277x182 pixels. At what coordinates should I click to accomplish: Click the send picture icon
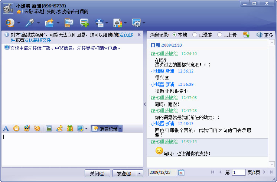[x=49, y=128]
